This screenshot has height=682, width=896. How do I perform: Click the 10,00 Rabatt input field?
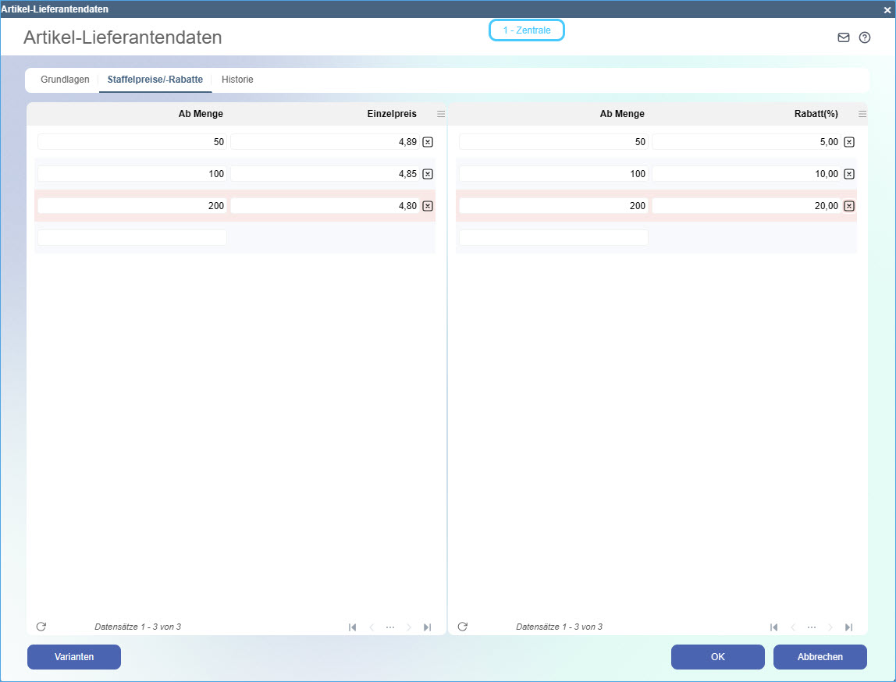(747, 174)
